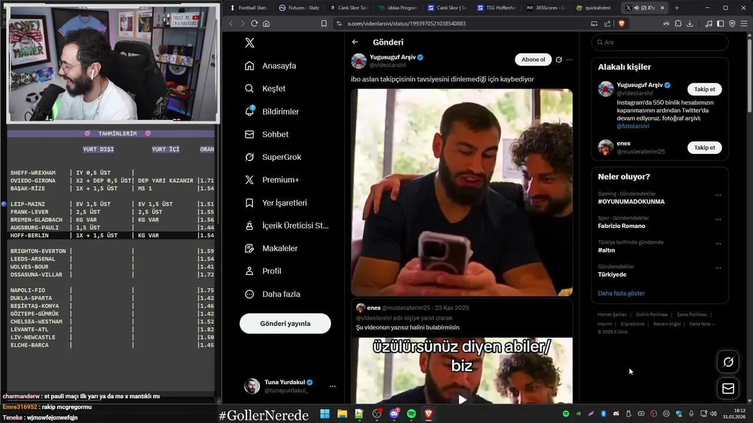
Task: Expand Daha fazla menu in sidebar
Action: click(272, 294)
